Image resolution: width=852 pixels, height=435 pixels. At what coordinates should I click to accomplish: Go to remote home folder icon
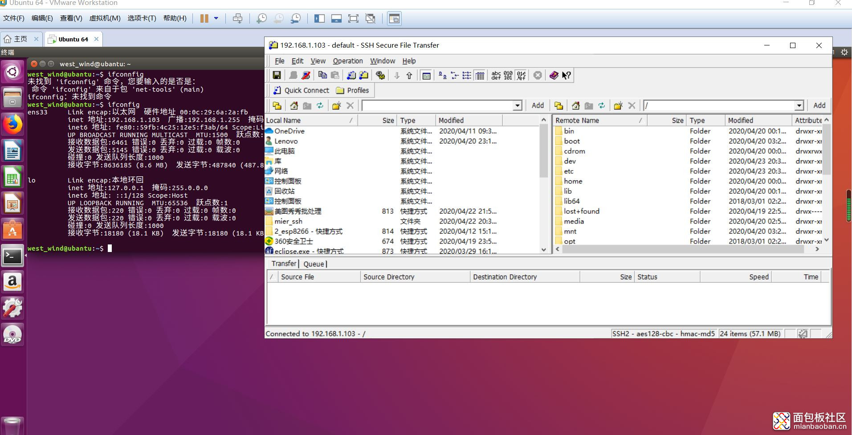(575, 106)
